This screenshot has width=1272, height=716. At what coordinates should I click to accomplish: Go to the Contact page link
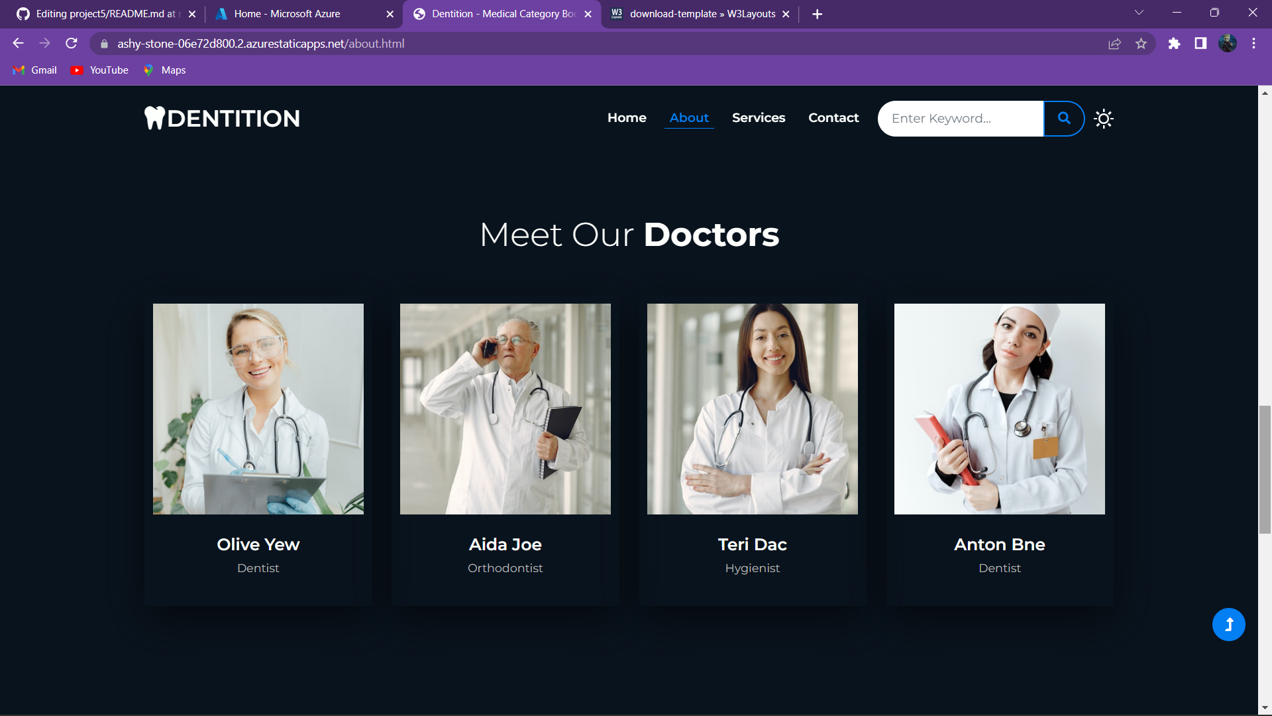click(833, 118)
